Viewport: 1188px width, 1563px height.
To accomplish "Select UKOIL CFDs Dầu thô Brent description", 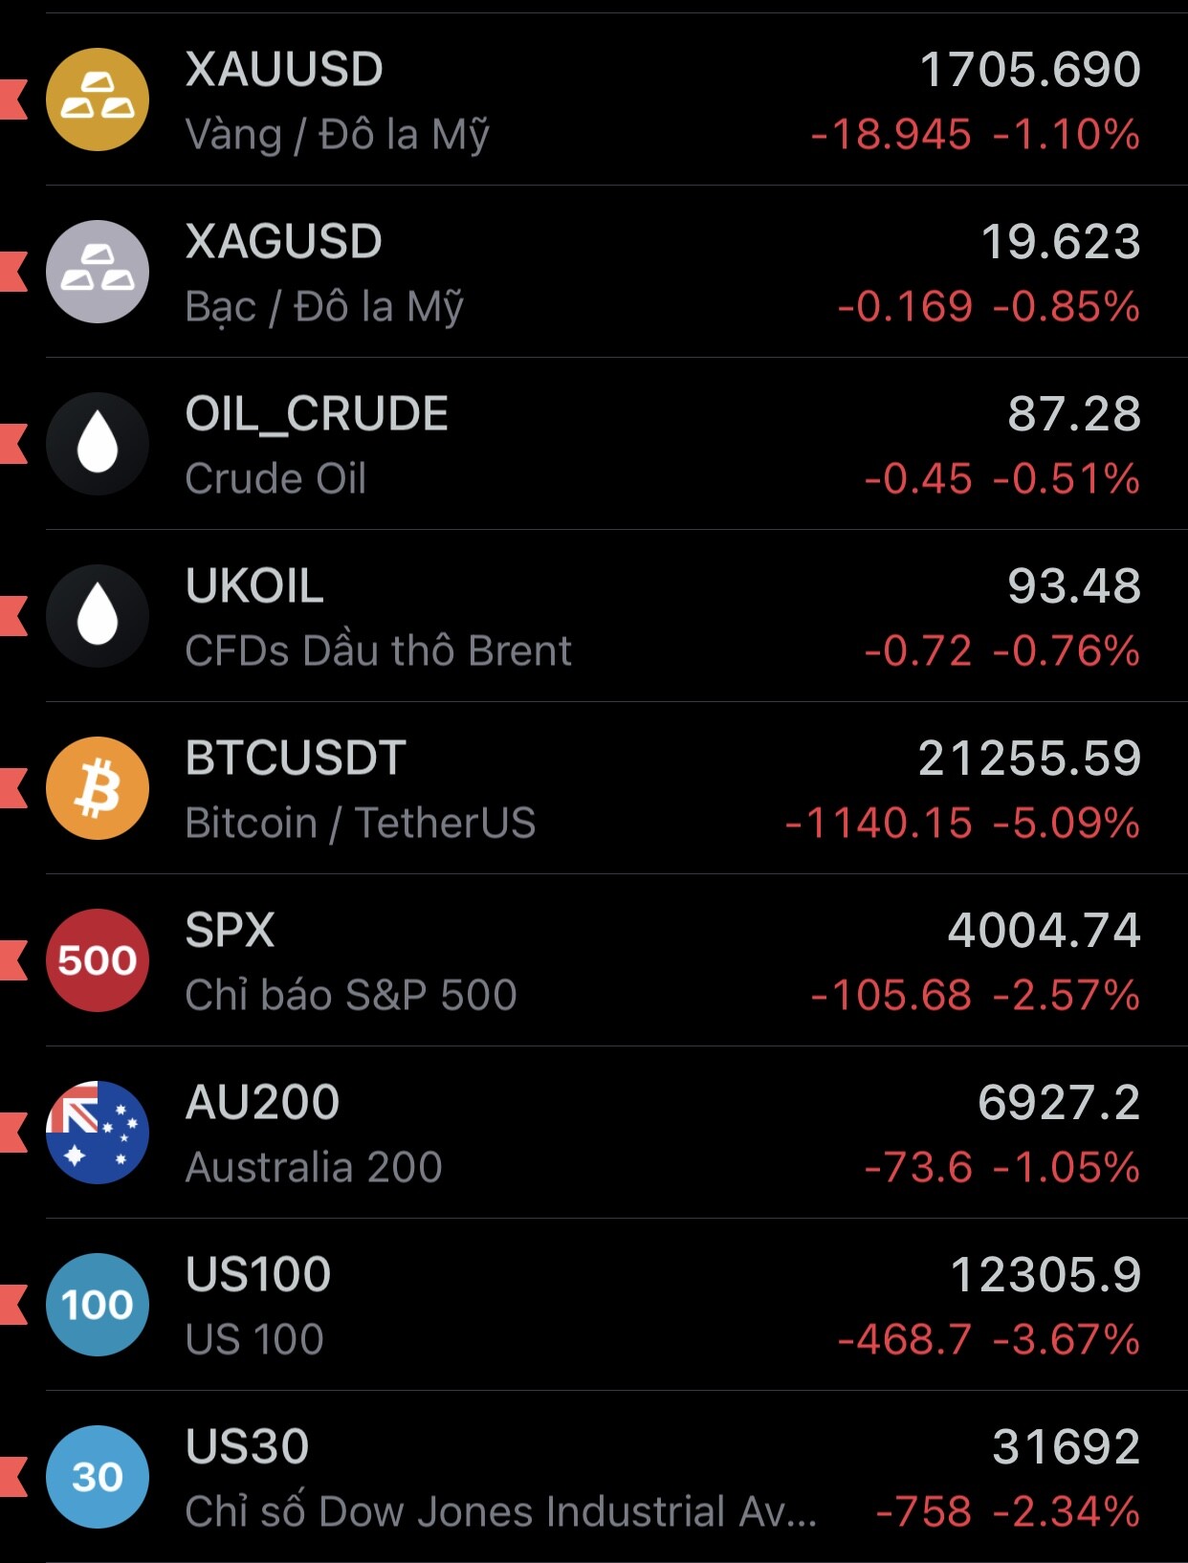I will pyautogui.click(x=378, y=650).
